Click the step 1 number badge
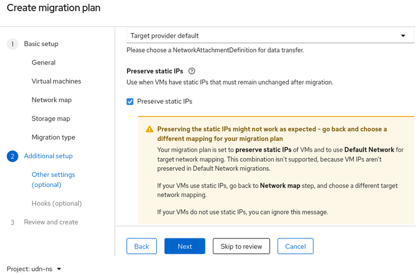 click(x=12, y=44)
